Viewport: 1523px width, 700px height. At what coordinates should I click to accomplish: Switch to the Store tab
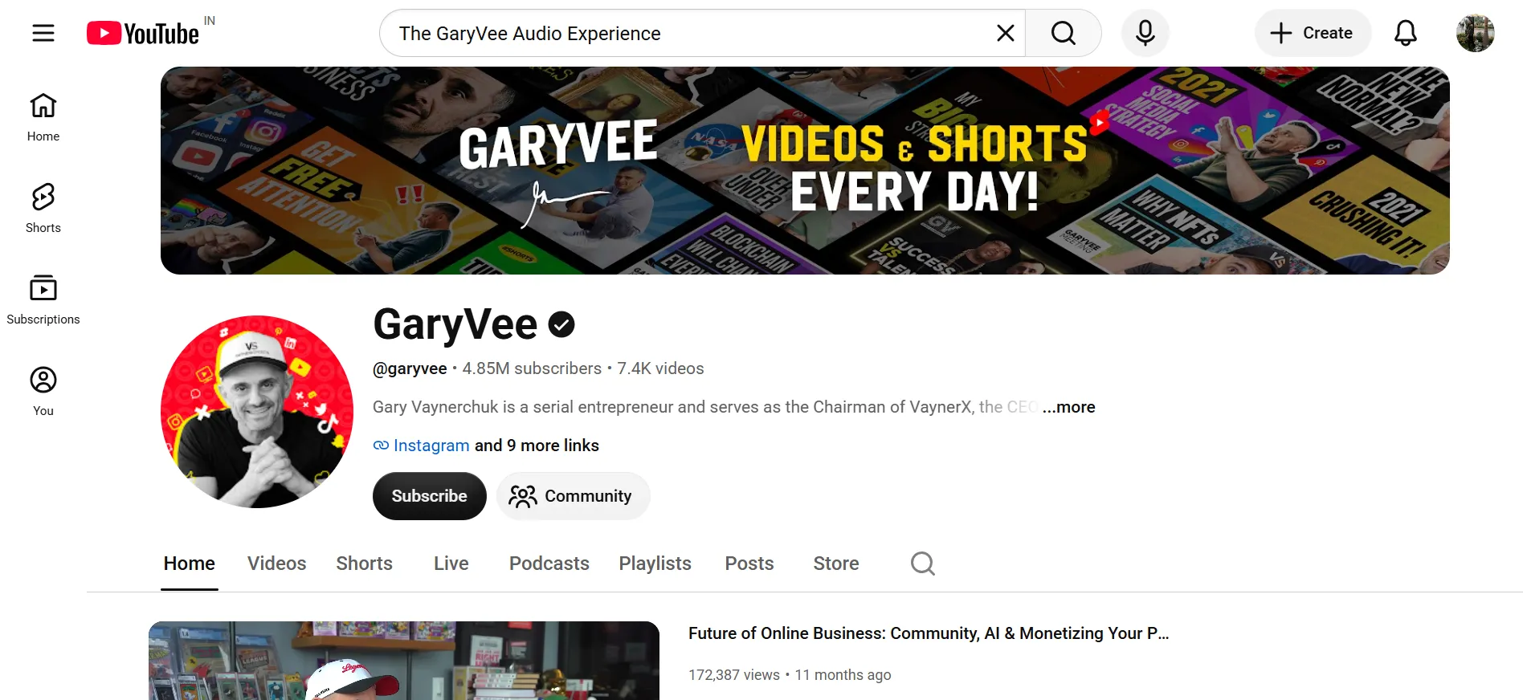pyautogui.click(x=836, y=564)
